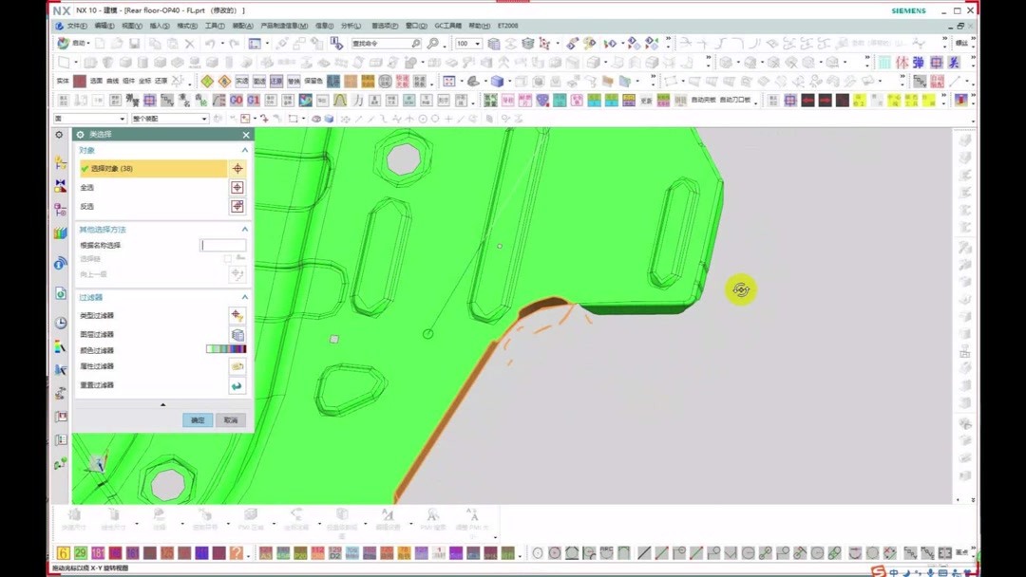The width and height of the screenshot is (1026, 577).
Task: Open the Layer Filter (图层过滤器) icon
Action: 237,332
